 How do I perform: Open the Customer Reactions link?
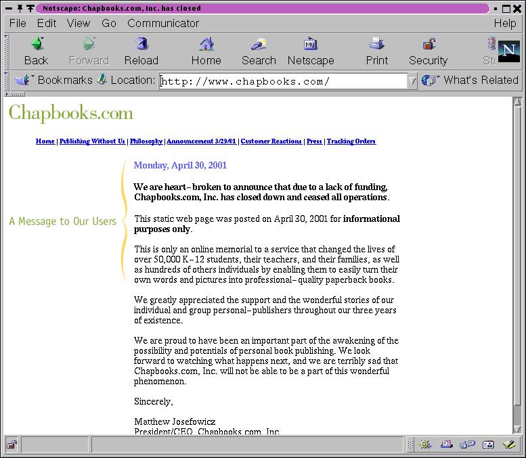pyautogui.click(x=271, y=141)
